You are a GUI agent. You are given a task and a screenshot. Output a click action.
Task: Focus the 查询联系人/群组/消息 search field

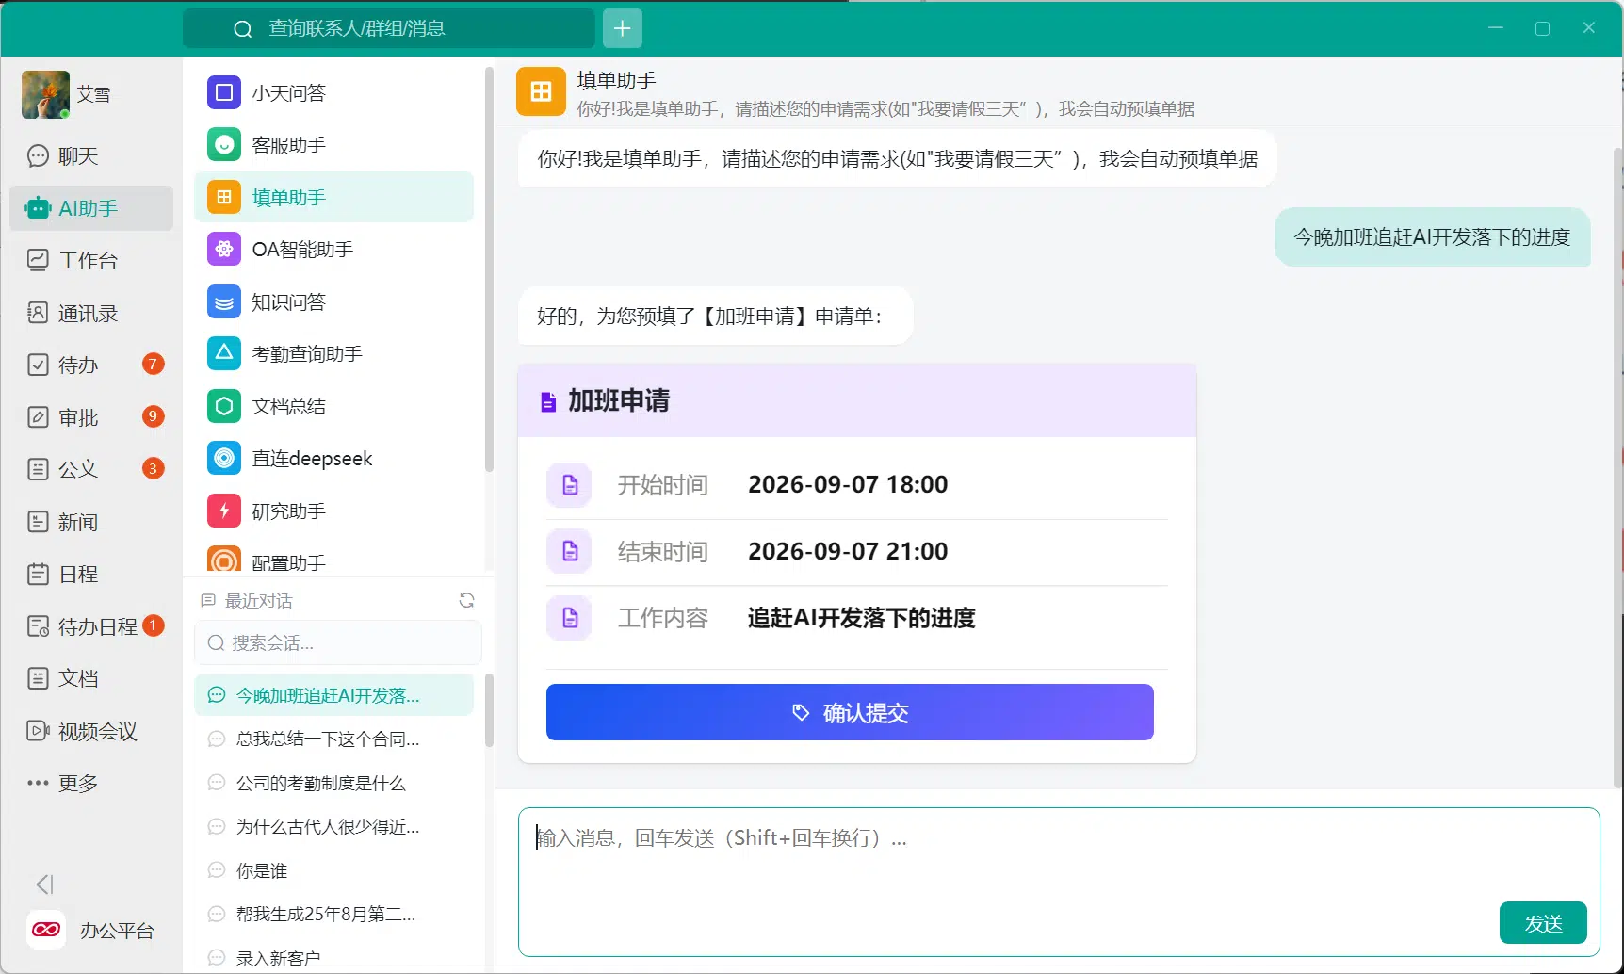[389, 28]
